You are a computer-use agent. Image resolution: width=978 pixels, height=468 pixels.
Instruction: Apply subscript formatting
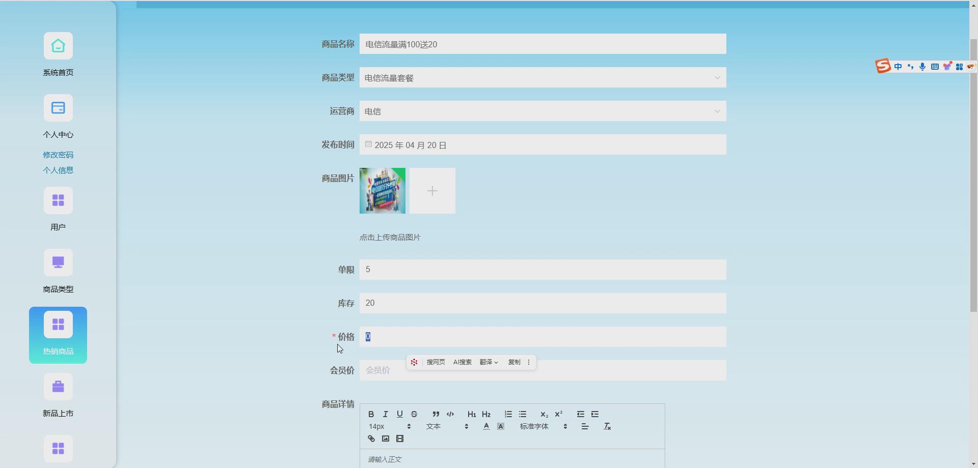point(544,414)
